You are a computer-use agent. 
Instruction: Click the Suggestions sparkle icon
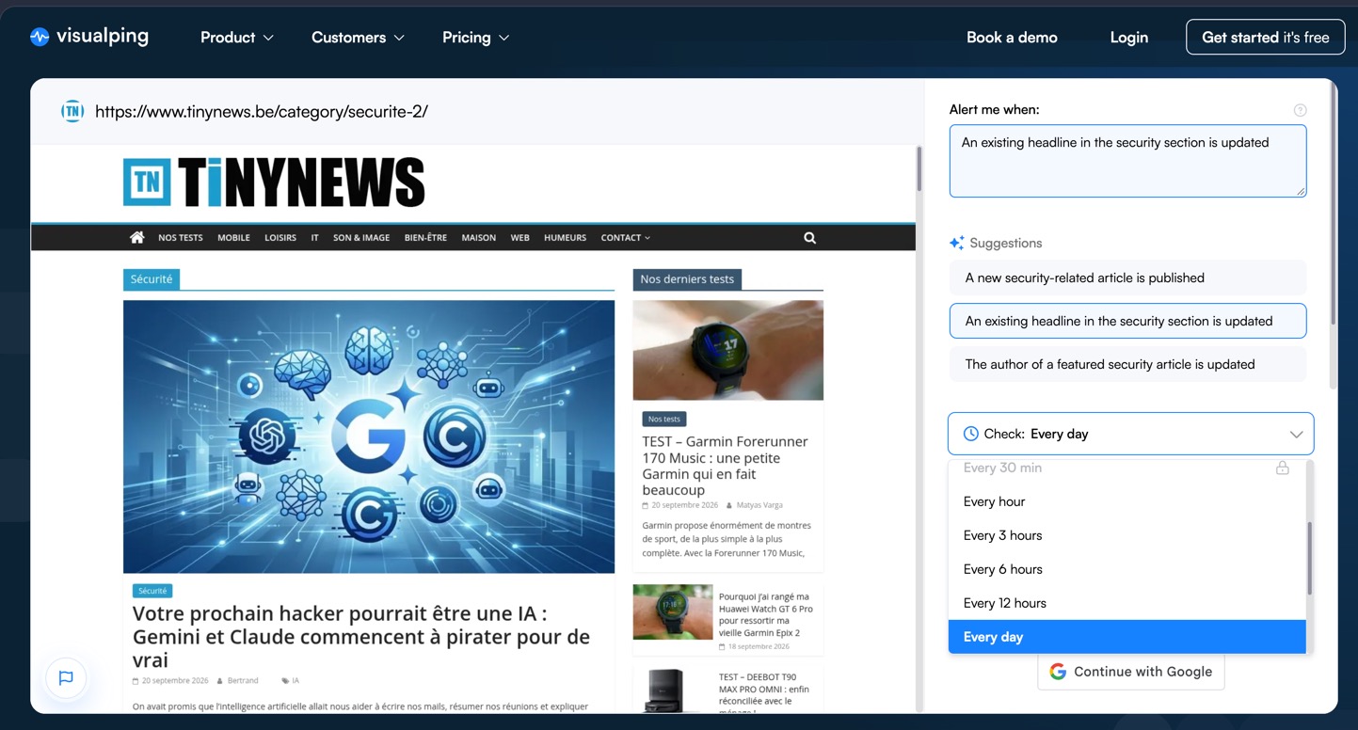click(x=956, y=243)
